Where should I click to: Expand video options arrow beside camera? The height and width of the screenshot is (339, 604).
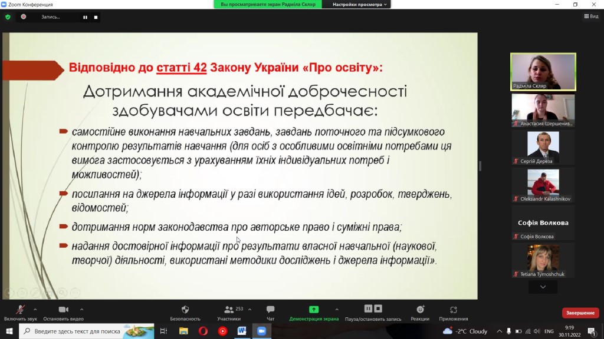tap(81, 309)
